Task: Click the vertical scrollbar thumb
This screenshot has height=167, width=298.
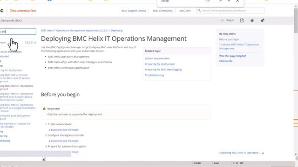Action: 296,21
